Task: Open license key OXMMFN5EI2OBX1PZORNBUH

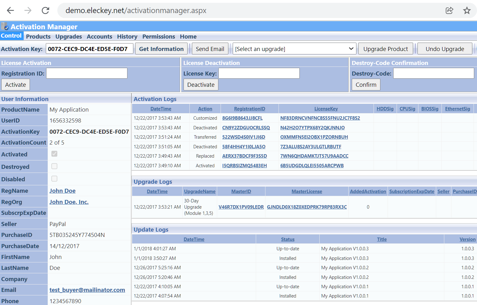Action: click(x=314, y=137)
